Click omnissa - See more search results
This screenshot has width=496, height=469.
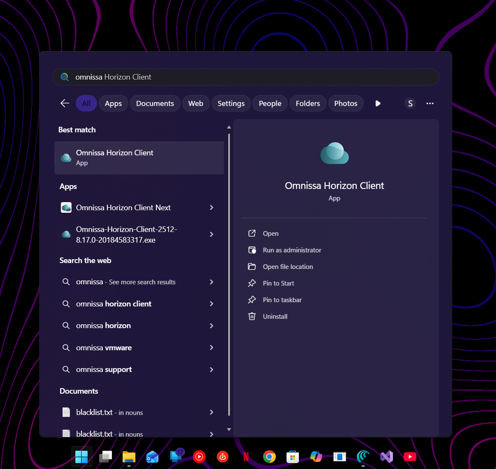(x=125, y=282)
